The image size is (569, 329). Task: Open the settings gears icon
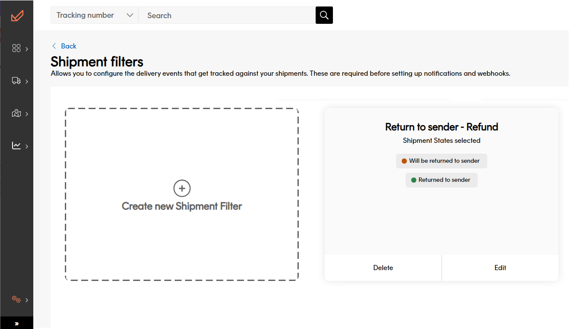(16, 300)
